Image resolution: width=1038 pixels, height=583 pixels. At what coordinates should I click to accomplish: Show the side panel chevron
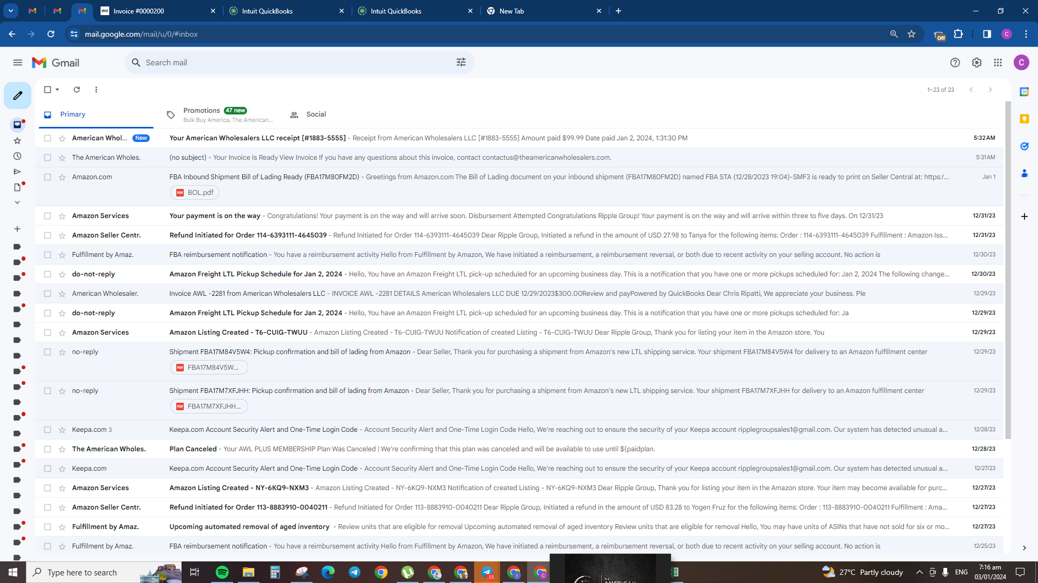tap(1024, 548)
